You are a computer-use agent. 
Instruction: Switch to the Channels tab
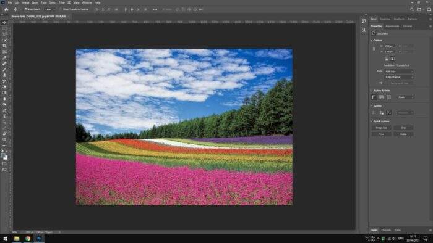(x=386, y=230)
